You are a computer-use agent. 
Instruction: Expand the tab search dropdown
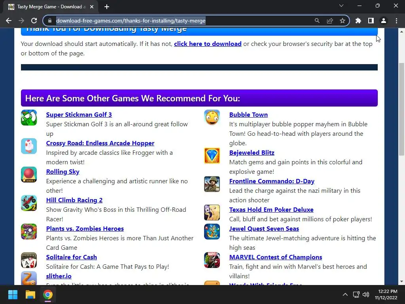coord(341,6)
